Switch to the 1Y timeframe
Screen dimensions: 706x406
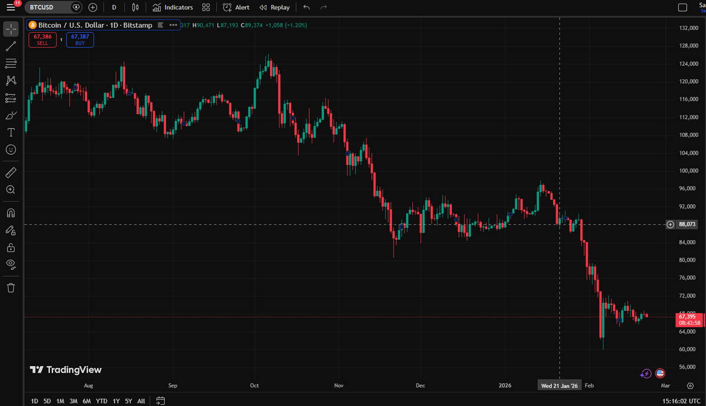pos(115,400)
